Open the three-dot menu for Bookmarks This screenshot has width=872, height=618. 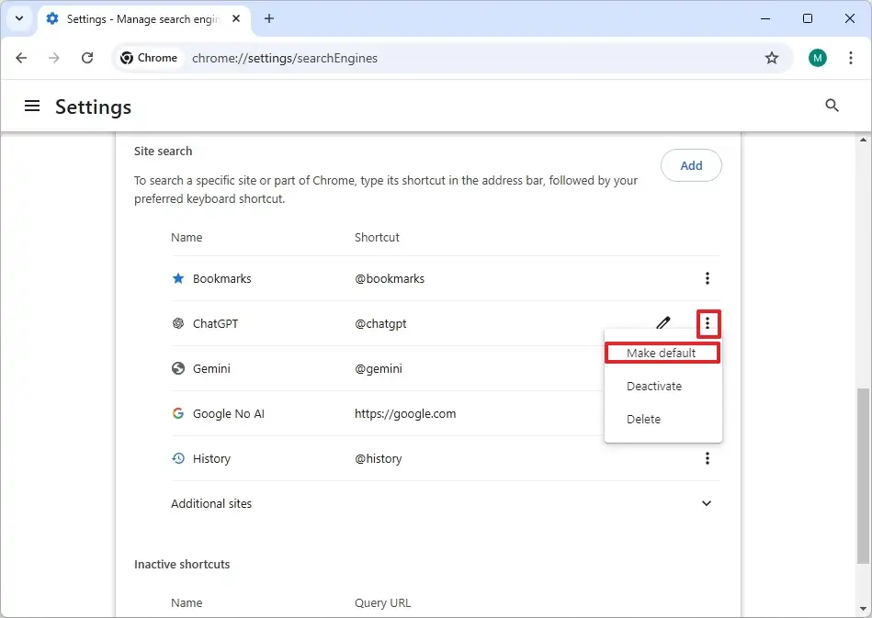pos(707,278)
